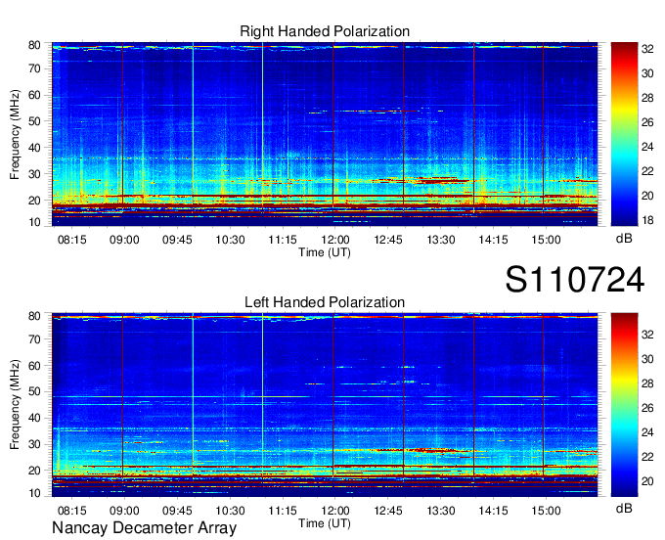
Task: Click the Left Handed Polarization spectrogram image
Action: tap(325, 405)
